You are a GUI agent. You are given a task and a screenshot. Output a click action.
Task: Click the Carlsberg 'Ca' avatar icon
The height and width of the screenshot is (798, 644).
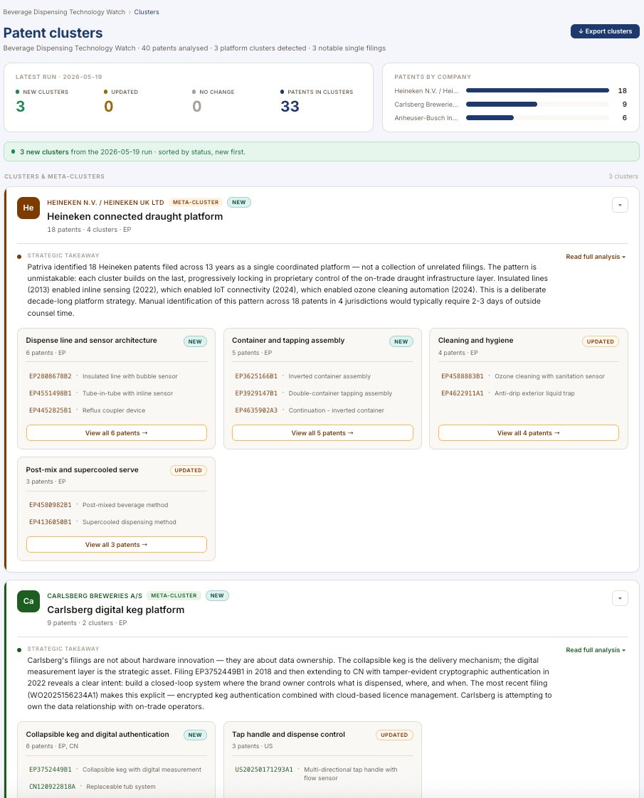(x=28, y=601)
